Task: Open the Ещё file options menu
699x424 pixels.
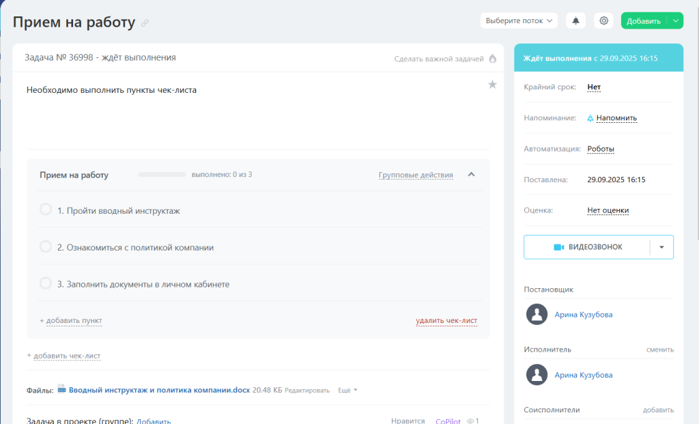Action: 347,391
